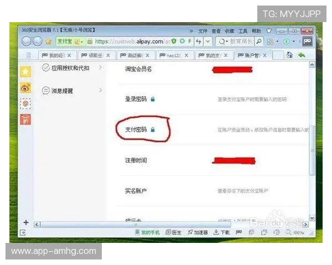Open the dropdown beside the shield icon
Image resolution: width=332 pixels, height=265 pixels.
coord(293,41)
